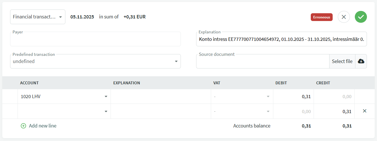Viewport: 377px width, 141px height.
Task: Click the plus icon to add line
Action: (x=23, y=126)
